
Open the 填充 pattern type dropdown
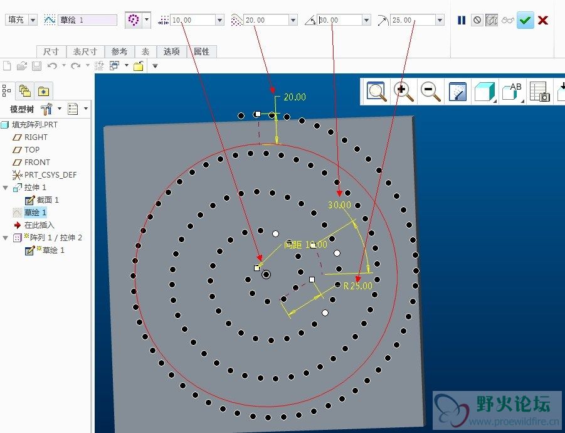coord(33,20)
